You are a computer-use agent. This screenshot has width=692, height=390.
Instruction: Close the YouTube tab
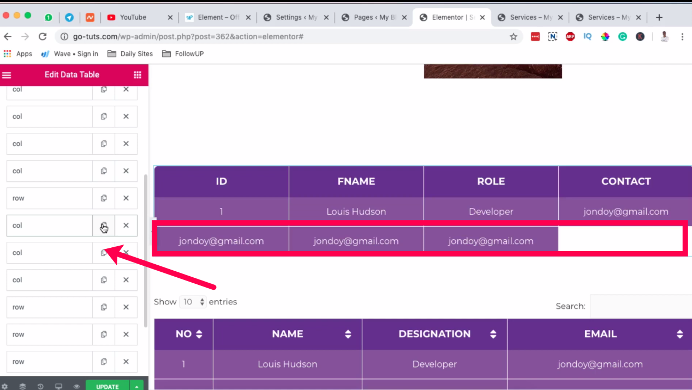click(x=170, y=17)
